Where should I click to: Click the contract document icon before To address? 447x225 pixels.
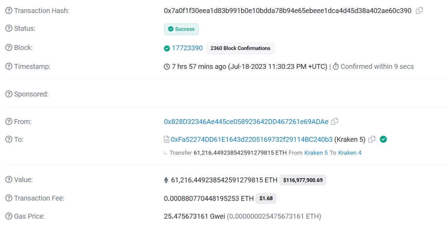click(x=167, y=140)
